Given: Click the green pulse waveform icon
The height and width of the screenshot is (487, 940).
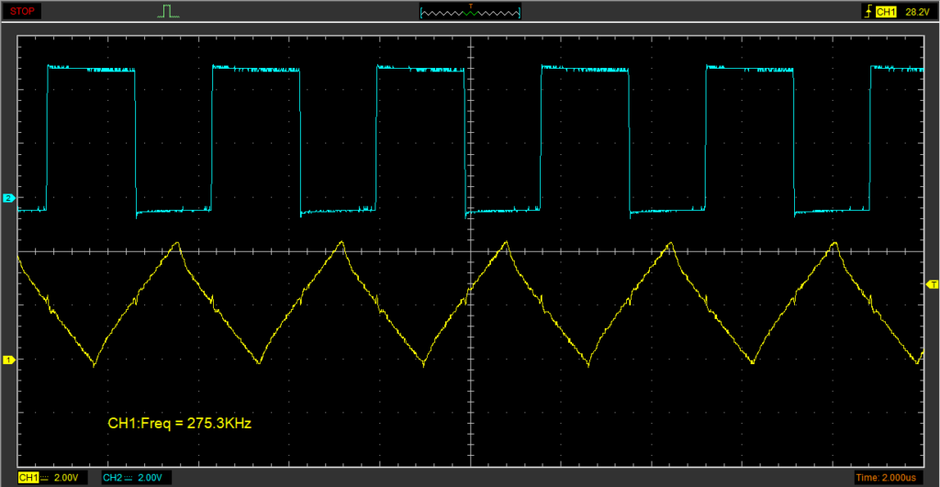Looking at the screenshot, I should click(167, 12).
